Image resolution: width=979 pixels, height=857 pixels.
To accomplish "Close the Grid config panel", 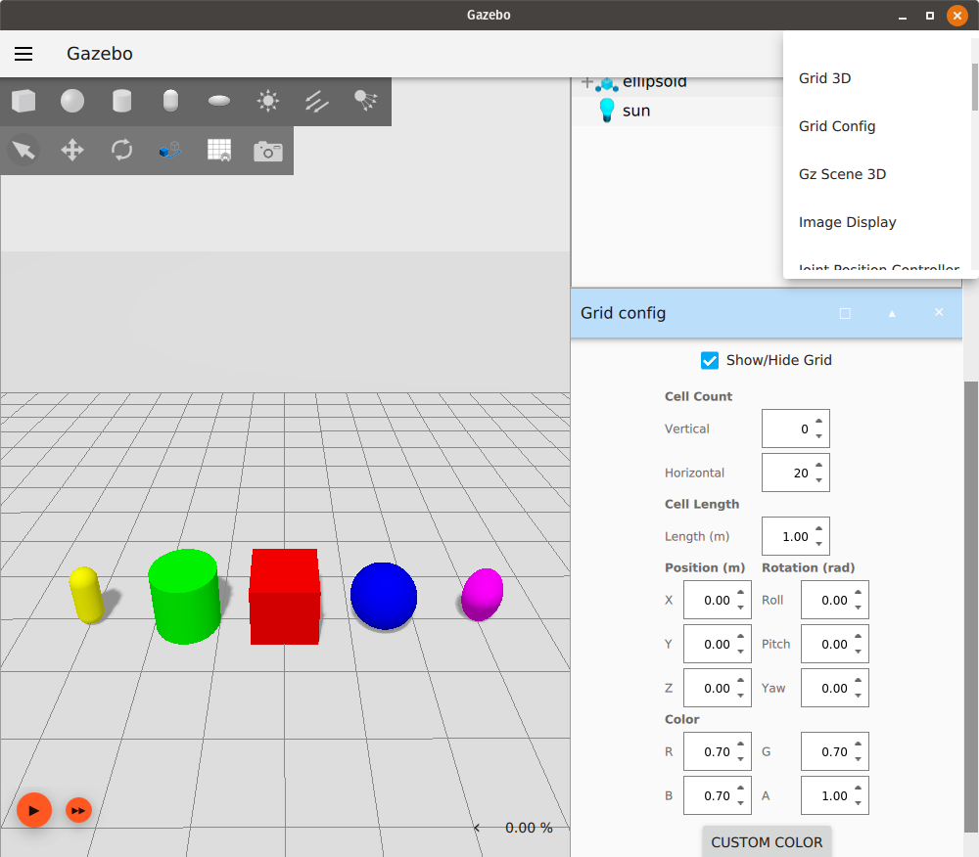I will [x=939, y=312].
